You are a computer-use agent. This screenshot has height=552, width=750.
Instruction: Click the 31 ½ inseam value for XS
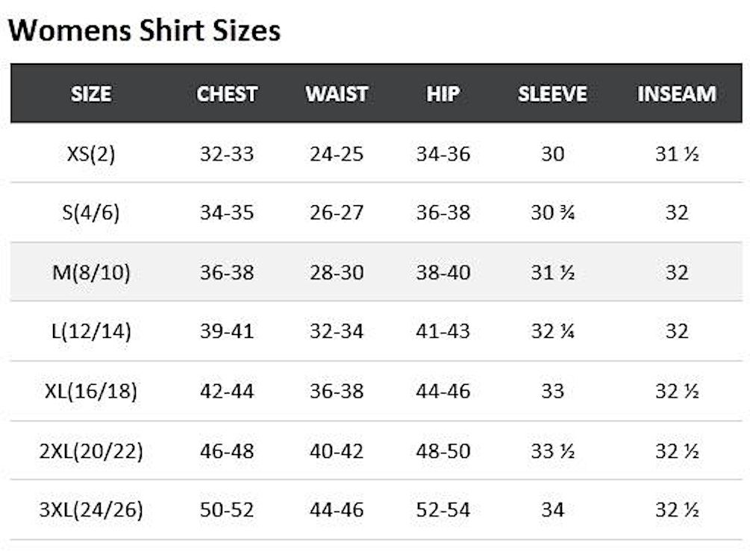click(x=677, y=154)
